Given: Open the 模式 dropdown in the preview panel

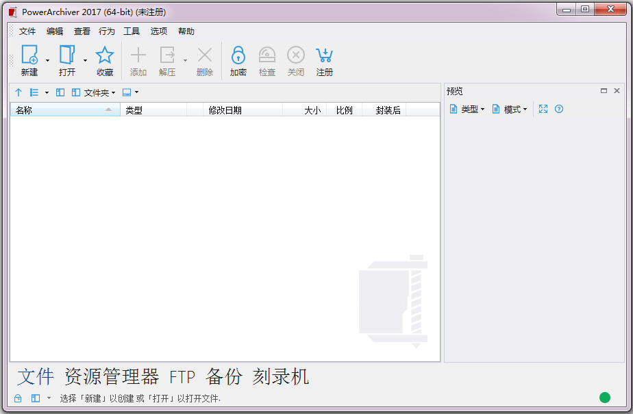Looking at the screenshot, I should [x=510, y=108].
